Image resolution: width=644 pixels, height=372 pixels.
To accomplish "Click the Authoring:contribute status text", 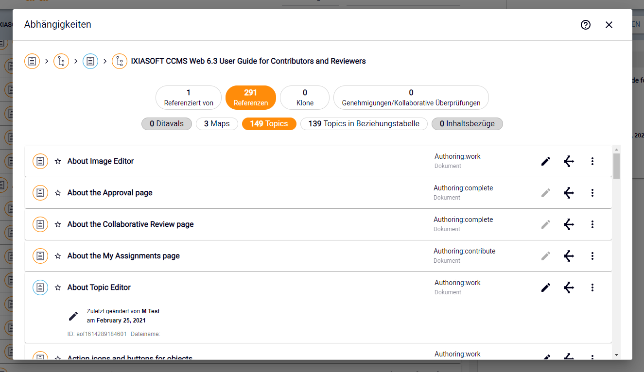I will [x=465, y=251].
